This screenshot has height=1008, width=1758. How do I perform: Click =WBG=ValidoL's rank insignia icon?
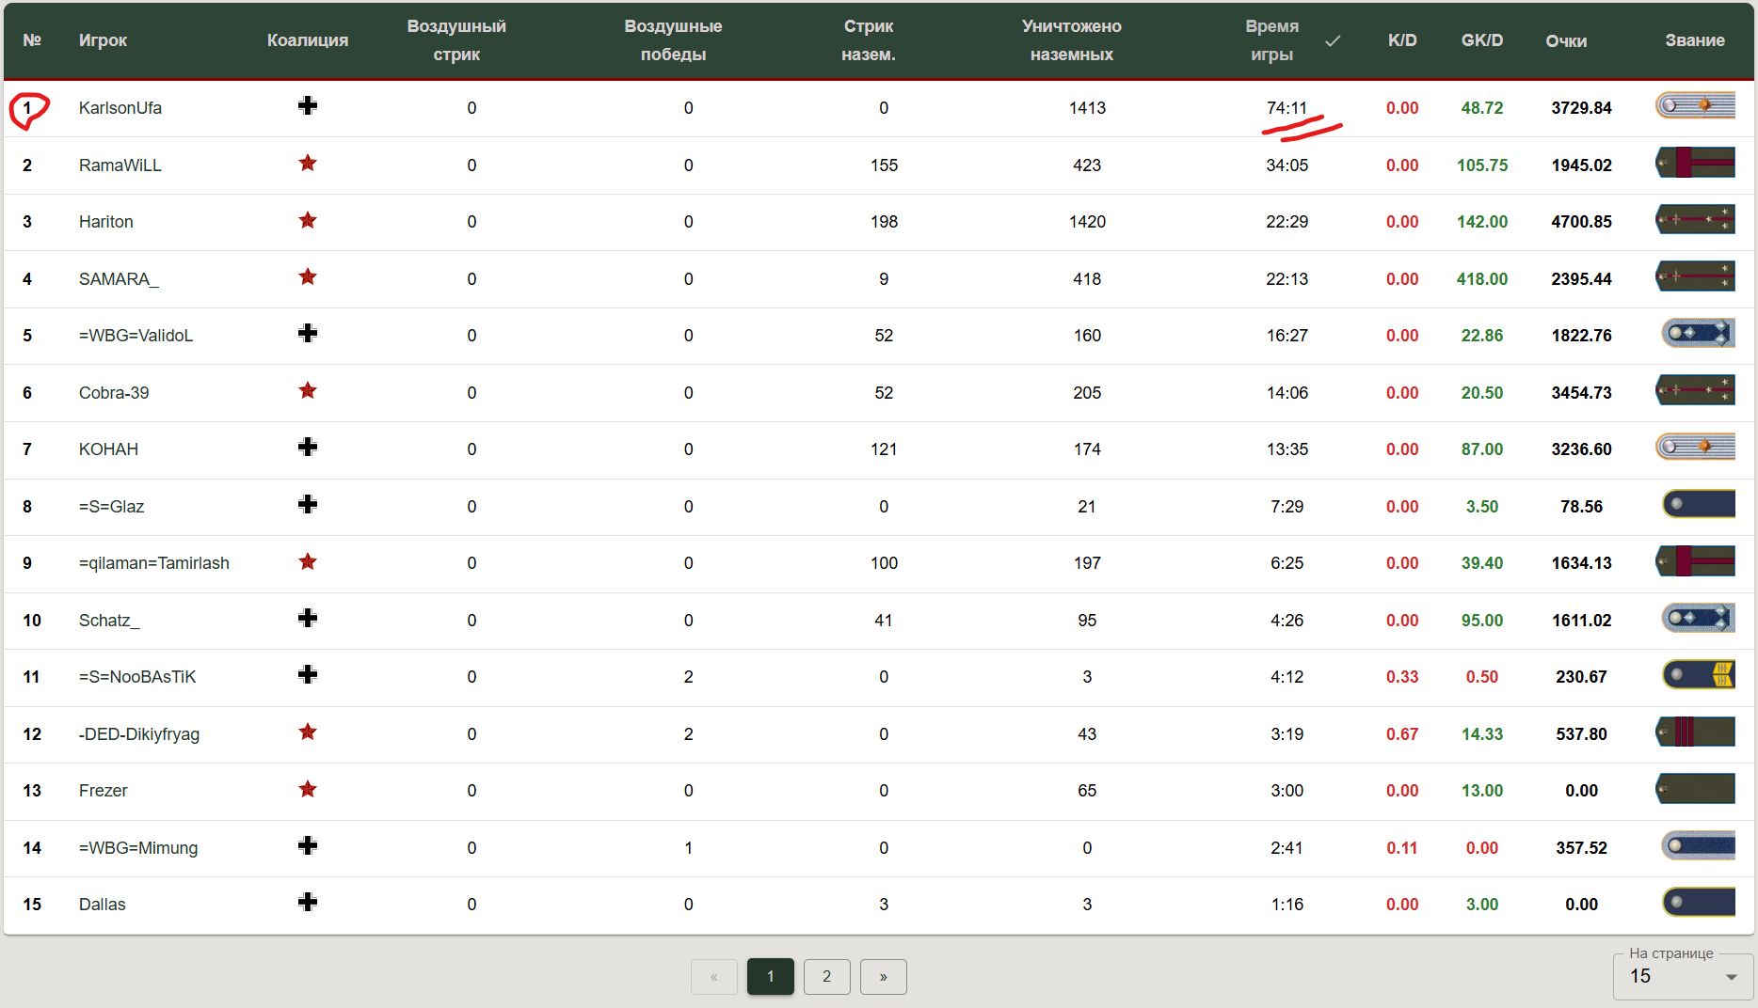coord(1698,333)
